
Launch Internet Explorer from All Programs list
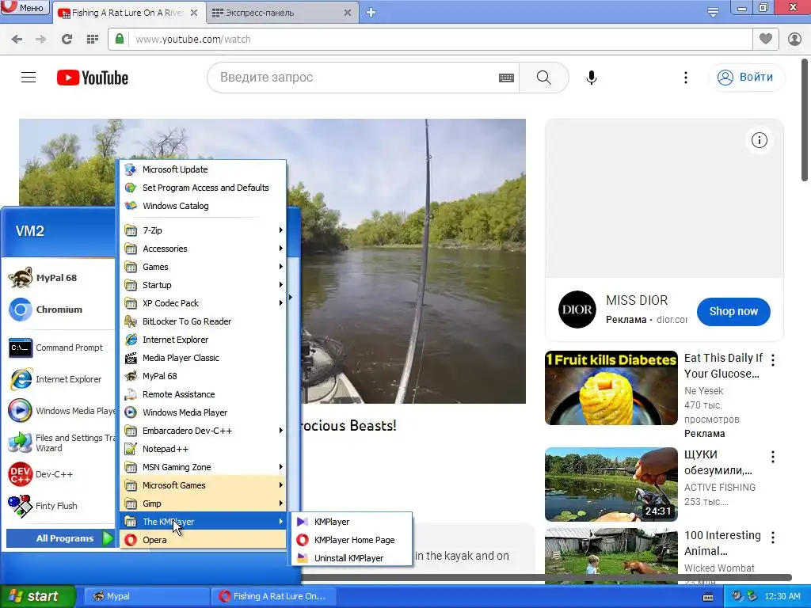pos(203,340)
